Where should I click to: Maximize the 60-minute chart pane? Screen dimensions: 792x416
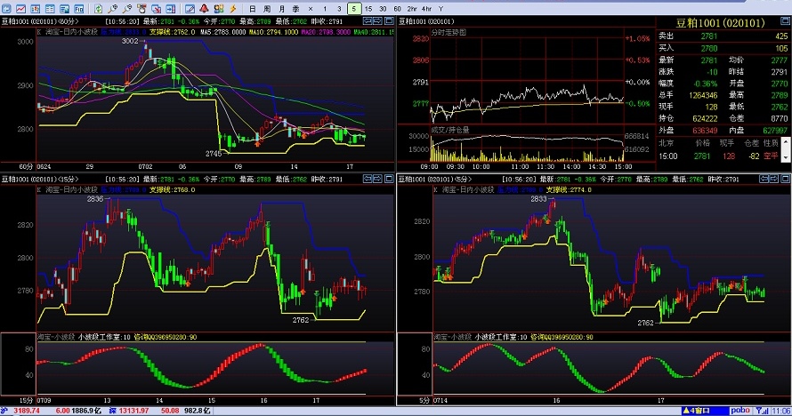tap(389, 21)
